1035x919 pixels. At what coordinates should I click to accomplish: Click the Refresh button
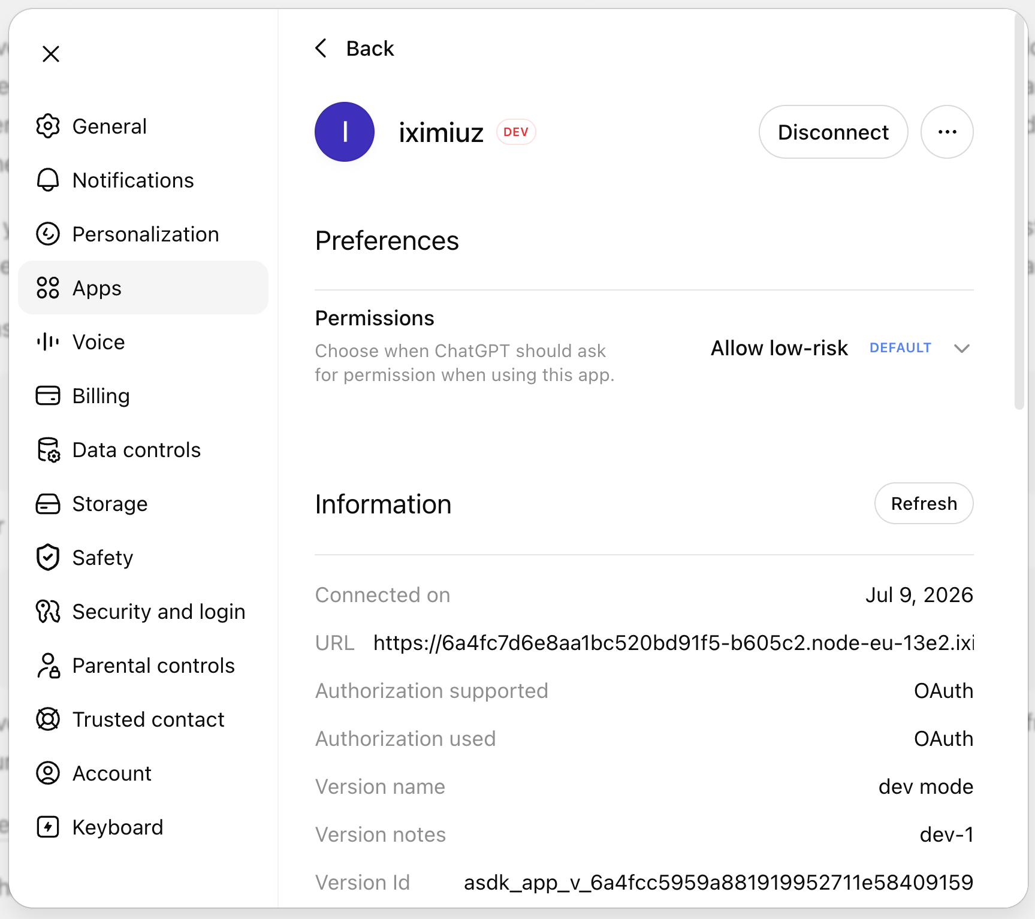(924, 503)
